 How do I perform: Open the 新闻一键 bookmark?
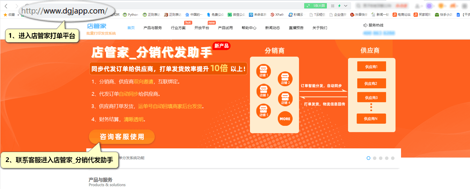point(380,15)
